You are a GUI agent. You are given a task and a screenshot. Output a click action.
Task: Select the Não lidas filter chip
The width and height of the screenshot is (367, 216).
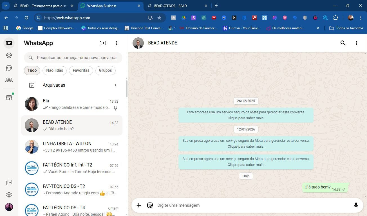click(55, 70)
